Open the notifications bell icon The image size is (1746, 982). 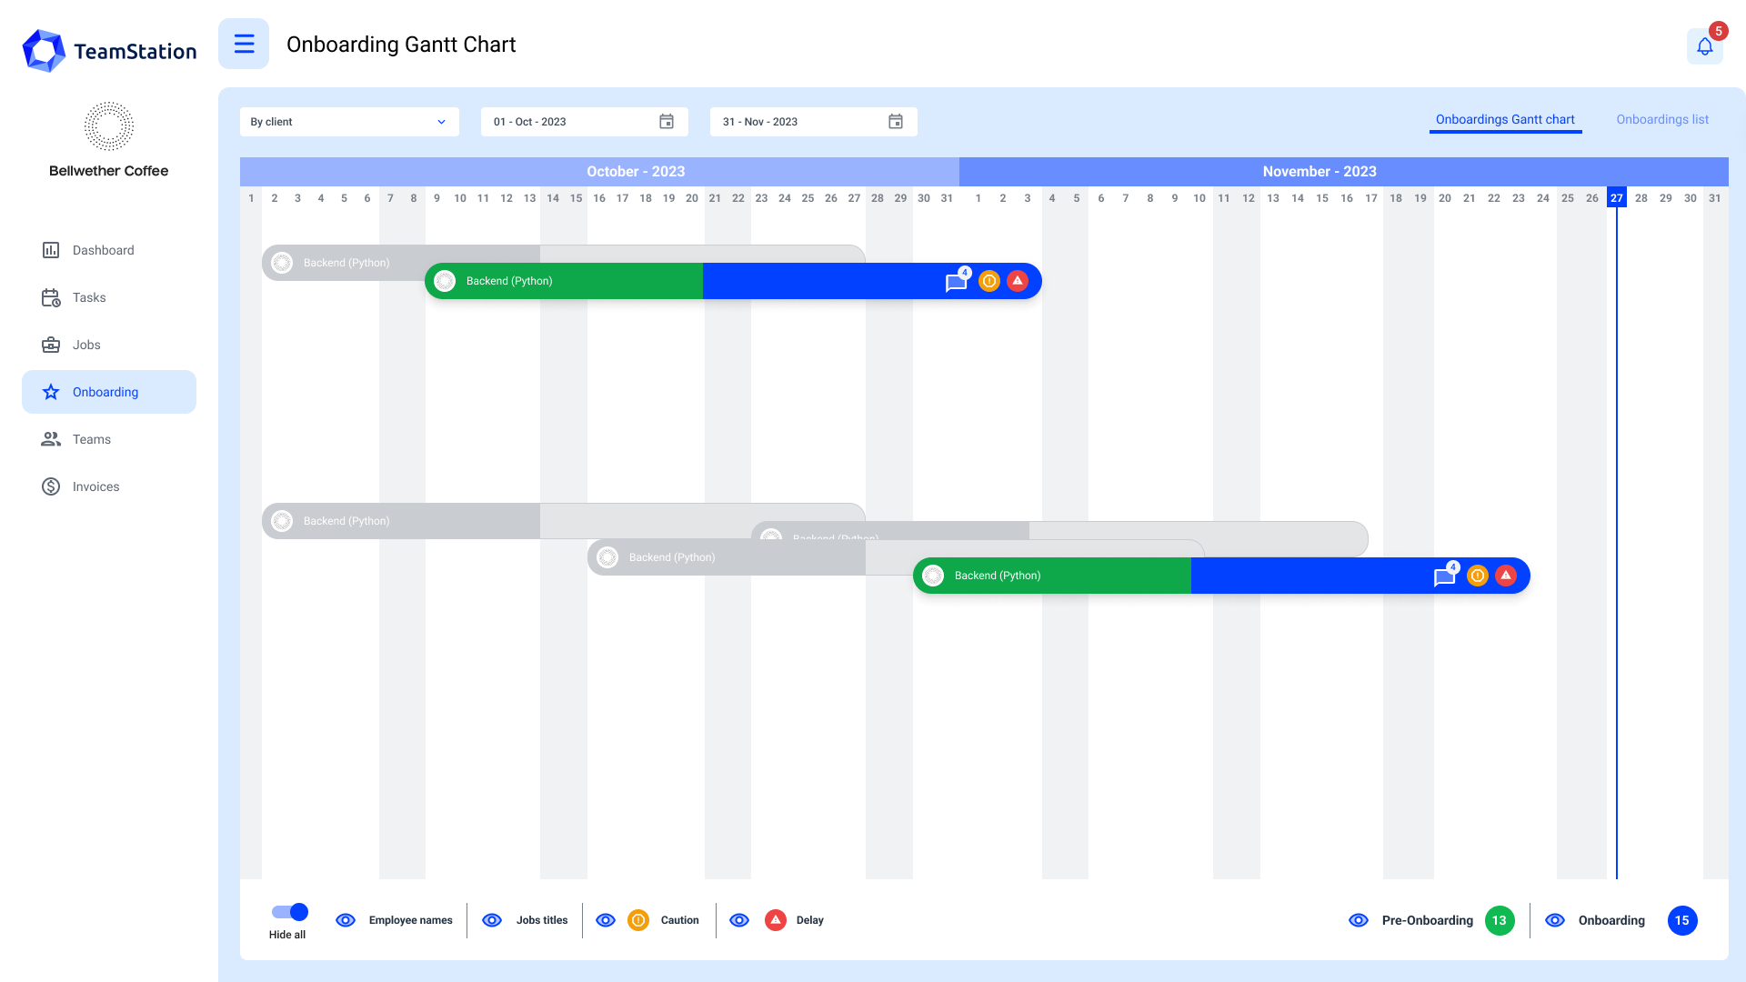[1704, 46]
